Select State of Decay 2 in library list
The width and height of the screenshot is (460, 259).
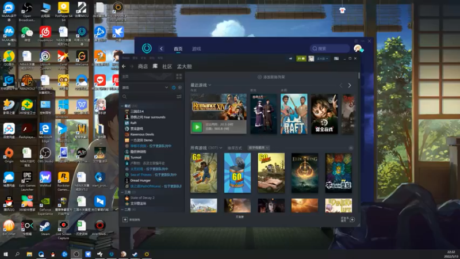pos(142,197)
